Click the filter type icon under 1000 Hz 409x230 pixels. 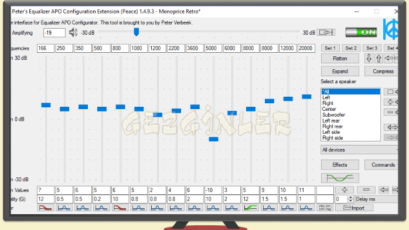[138, 208]
